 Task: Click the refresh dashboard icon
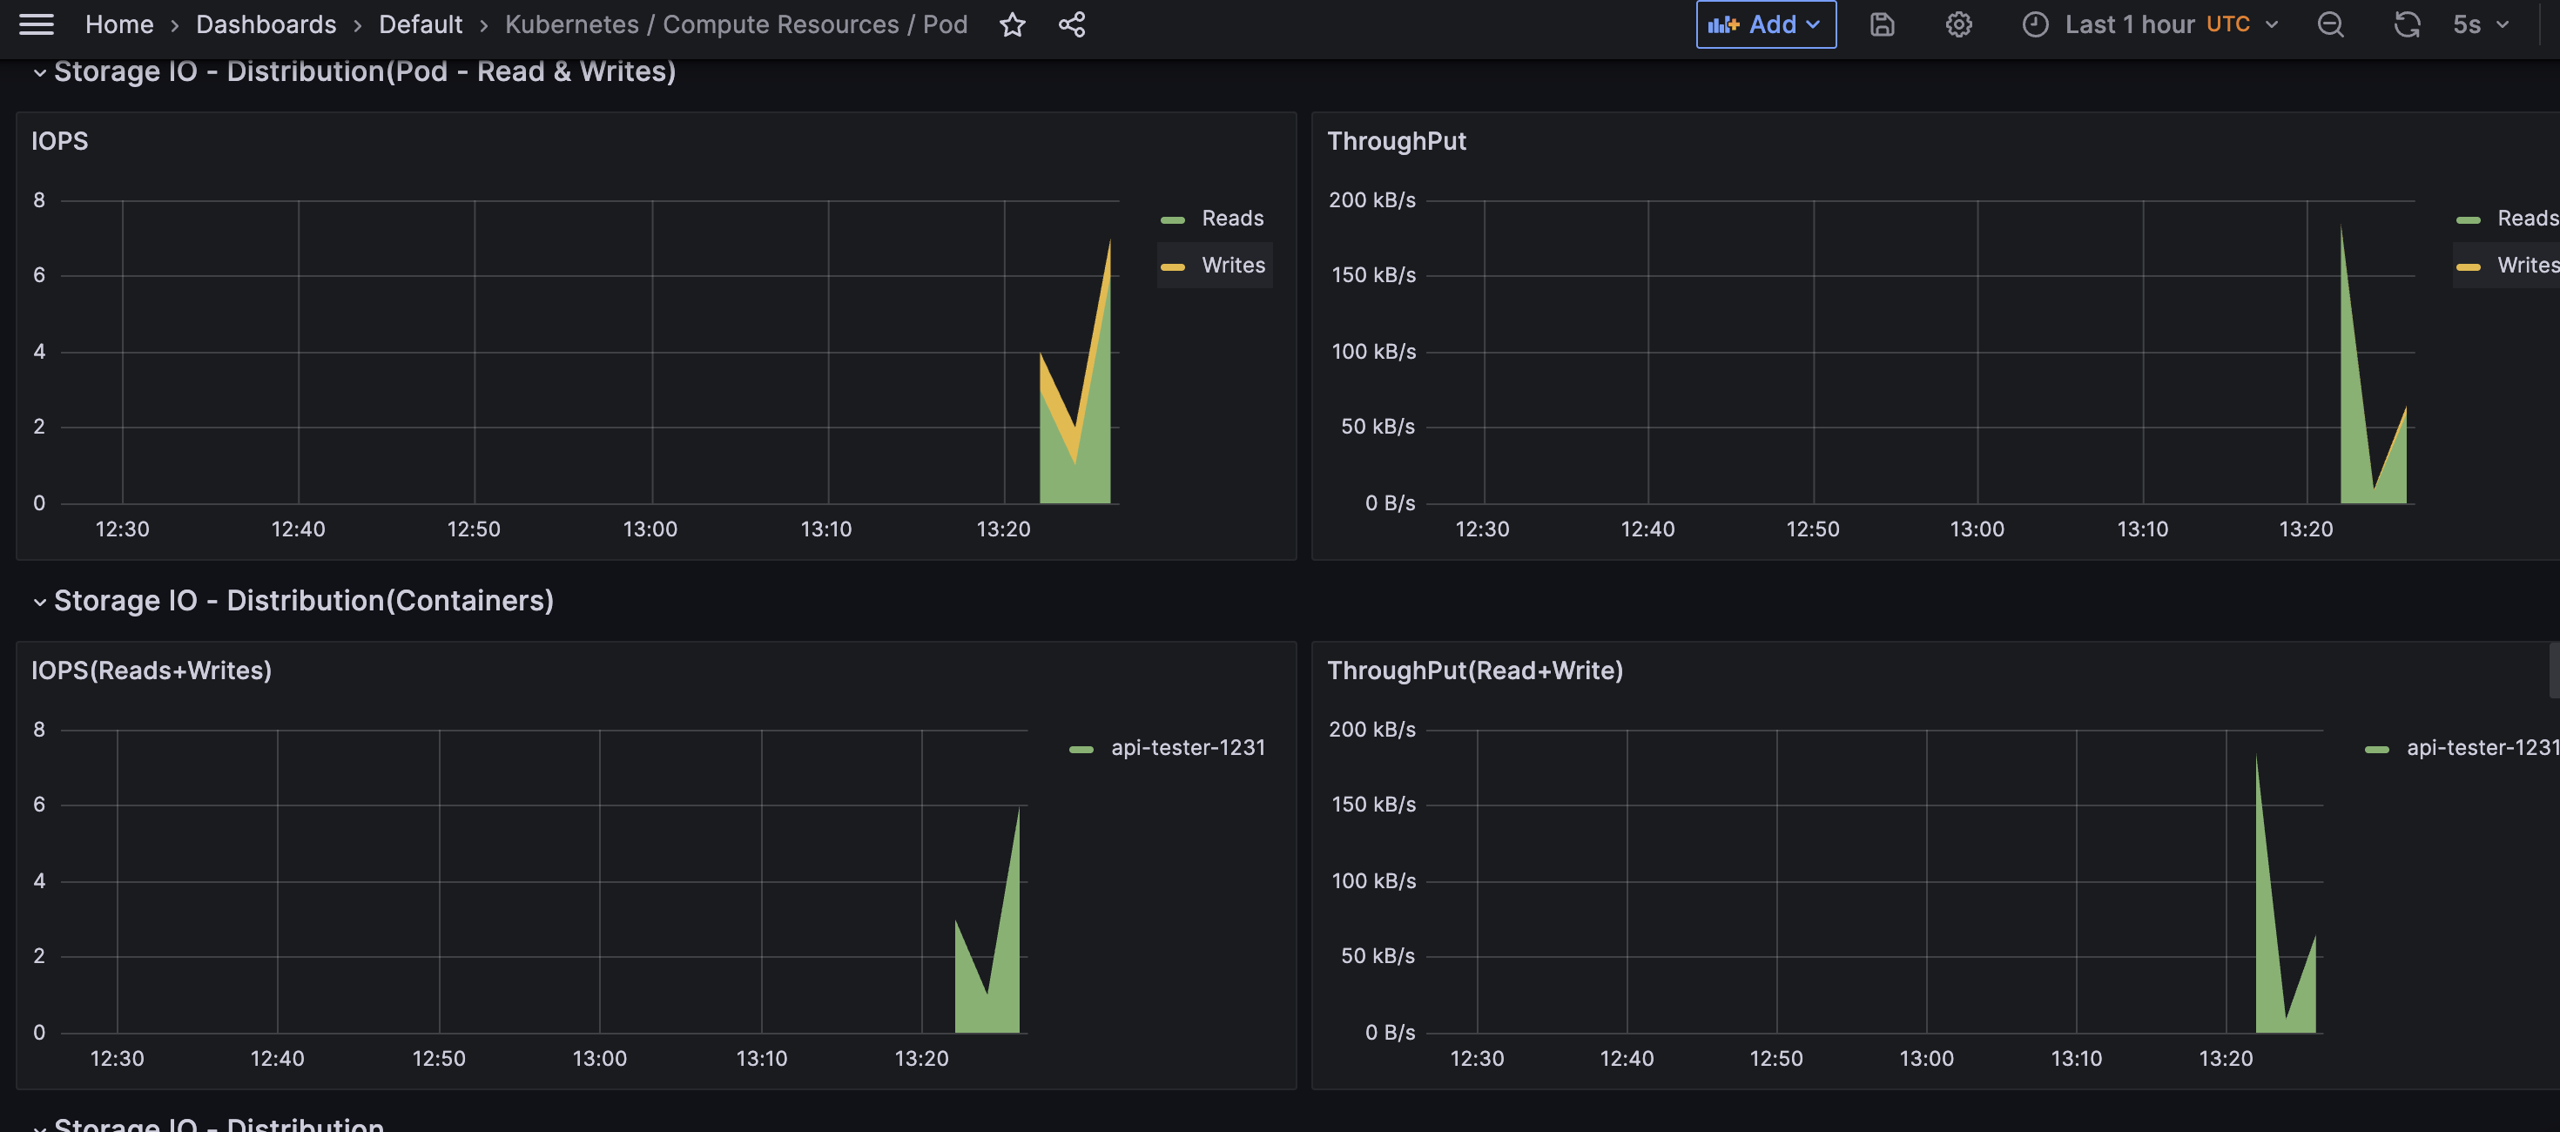pos(2406,24)
